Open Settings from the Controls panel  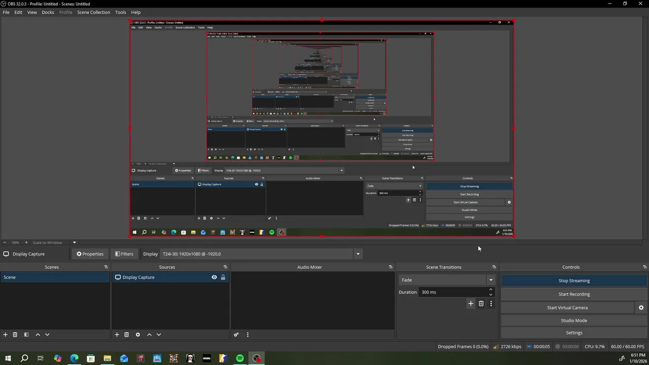coord(574,333)
